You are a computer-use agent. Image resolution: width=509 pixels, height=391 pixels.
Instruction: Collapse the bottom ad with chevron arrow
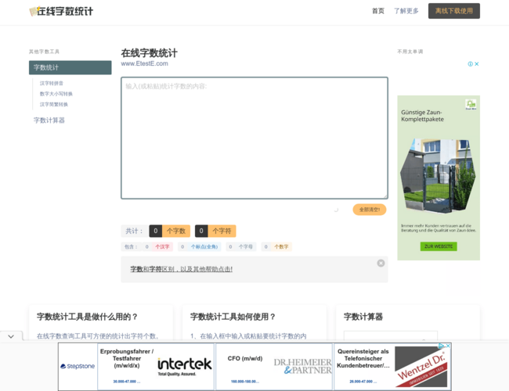[x=11, y=336]
